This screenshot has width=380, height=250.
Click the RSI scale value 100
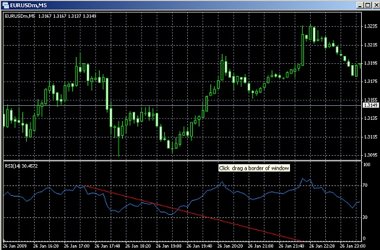[367, 165]
